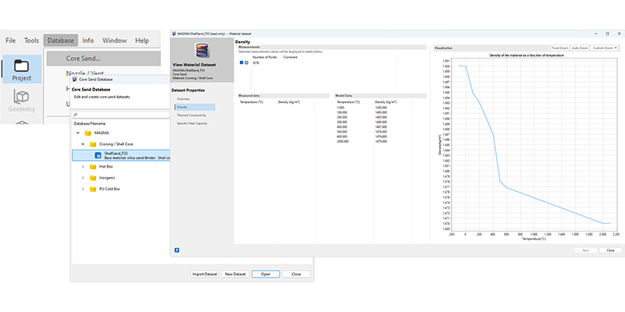Open the Help menu
Viewport: 625px width, 312px height.
[142, 41]
